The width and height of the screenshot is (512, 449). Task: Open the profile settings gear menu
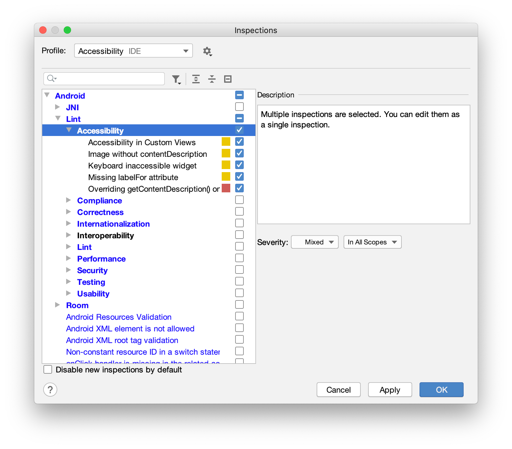pyautogui.click(x=208, y=51)
